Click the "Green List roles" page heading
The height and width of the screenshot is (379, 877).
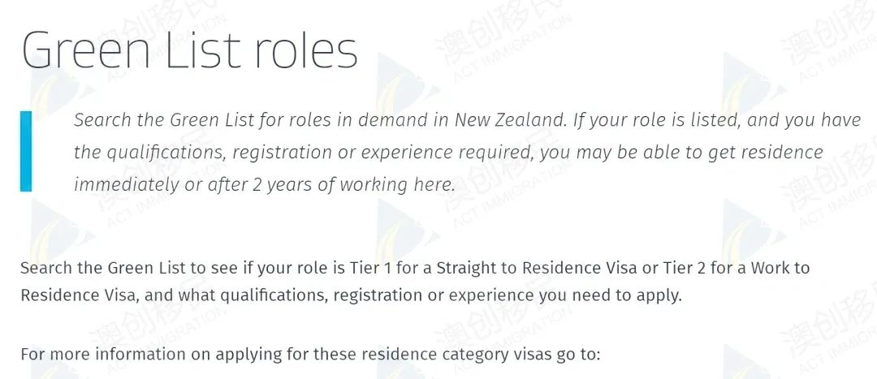[189, 50]
